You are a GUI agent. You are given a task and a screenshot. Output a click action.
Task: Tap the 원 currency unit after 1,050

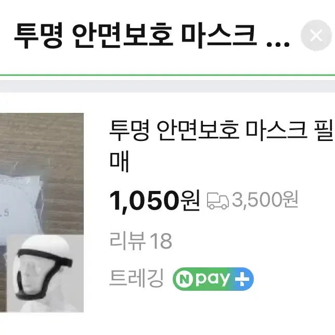click(x=190, y=201)
